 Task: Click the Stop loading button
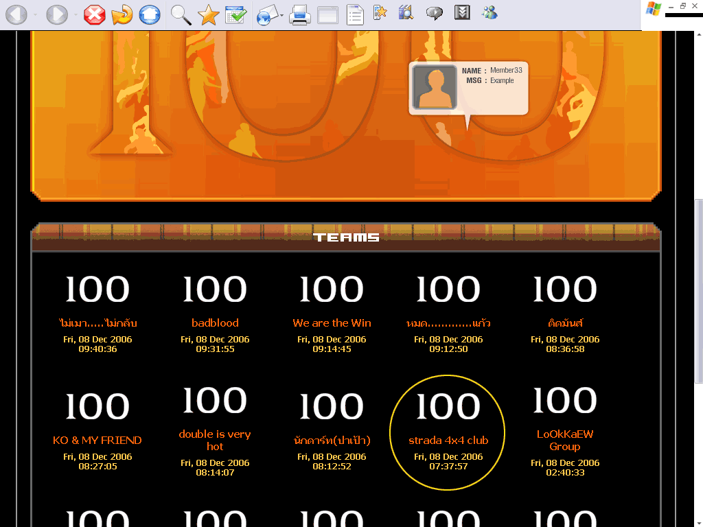pos(94,14)
